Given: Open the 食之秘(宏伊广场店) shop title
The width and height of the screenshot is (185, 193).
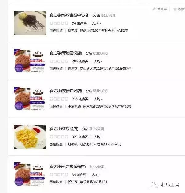Looking at the screenshot, I should click(66, 91).
